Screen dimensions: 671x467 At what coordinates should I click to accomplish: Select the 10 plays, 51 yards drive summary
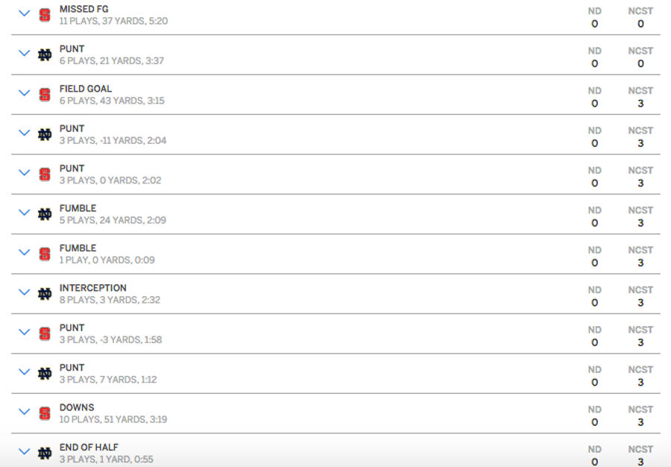(x=113, y=419)
